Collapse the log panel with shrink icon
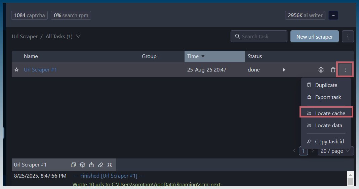This screenshot has width=359, height=189. (x=110, y=165)
